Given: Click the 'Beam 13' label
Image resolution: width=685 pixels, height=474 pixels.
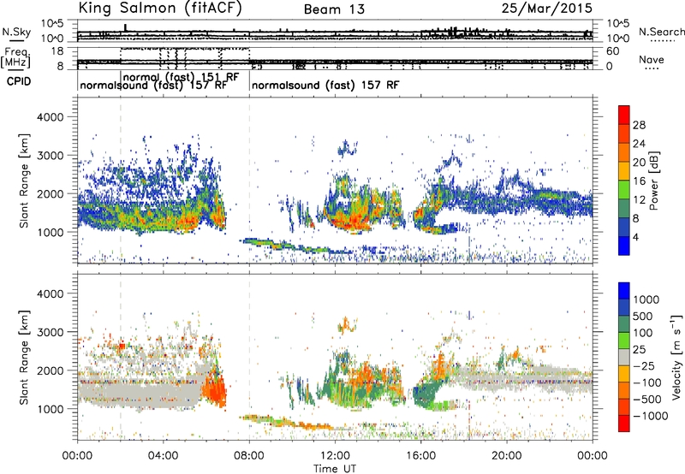Looking at the screenshot, I should (334, 9).
